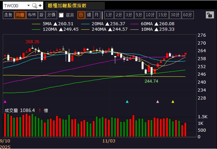The image size is (217, 149).
Task: Click the TWC00 symbol input field
Action: [15, 6]
